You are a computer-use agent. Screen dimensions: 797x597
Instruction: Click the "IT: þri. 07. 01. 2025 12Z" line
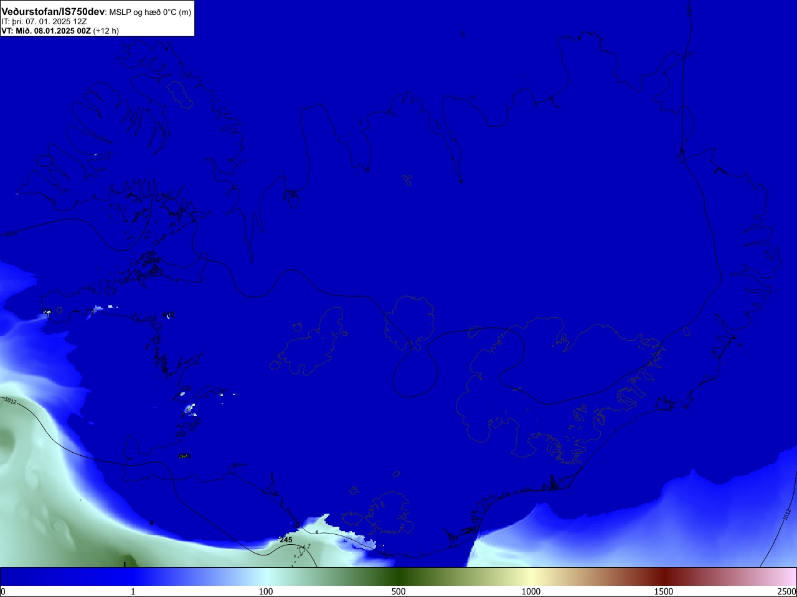(x=44, y=22)
